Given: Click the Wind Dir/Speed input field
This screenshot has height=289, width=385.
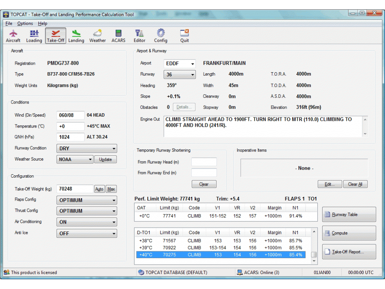Looking at the screenshot, I should click(x=70, y=115).
